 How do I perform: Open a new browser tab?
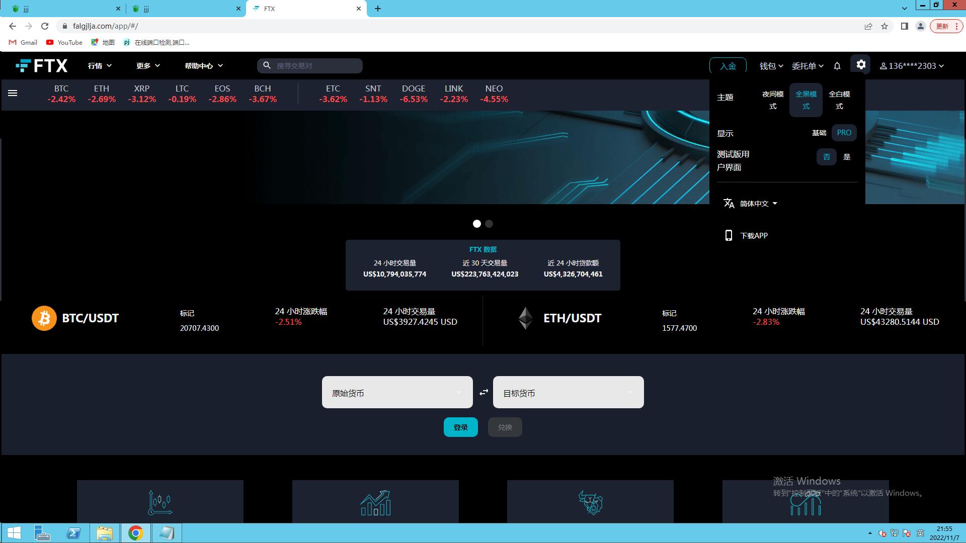(x=378, y=9)
